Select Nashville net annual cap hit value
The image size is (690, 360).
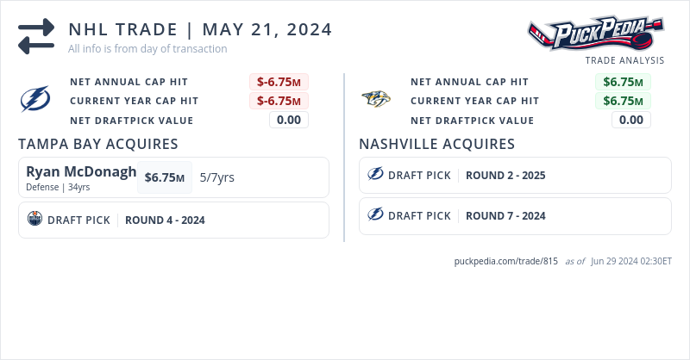click(x=623, y=82)
